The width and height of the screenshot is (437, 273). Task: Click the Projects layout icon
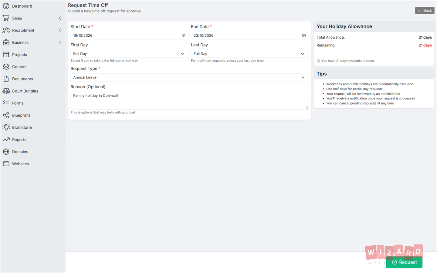6,55
